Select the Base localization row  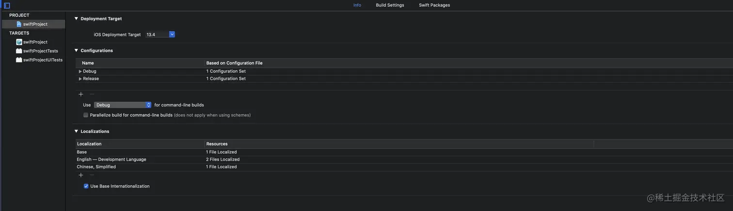tap(404, 152)
